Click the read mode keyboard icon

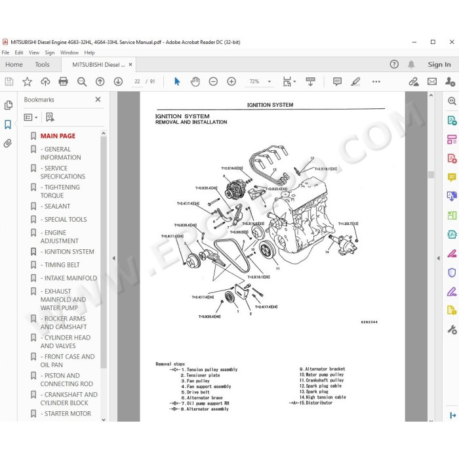(310, 81)
